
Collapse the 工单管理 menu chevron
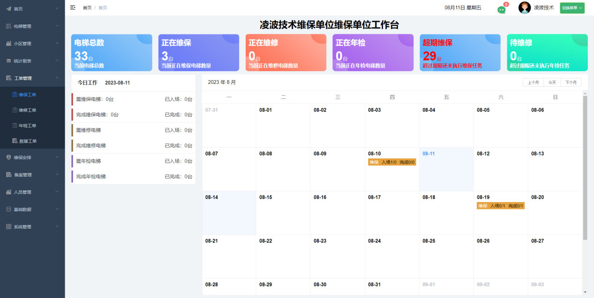pyautogui.click(x=57, y=78)
